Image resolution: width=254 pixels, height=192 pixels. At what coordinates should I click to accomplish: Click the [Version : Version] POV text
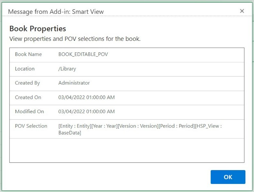[x=138, y=126]
